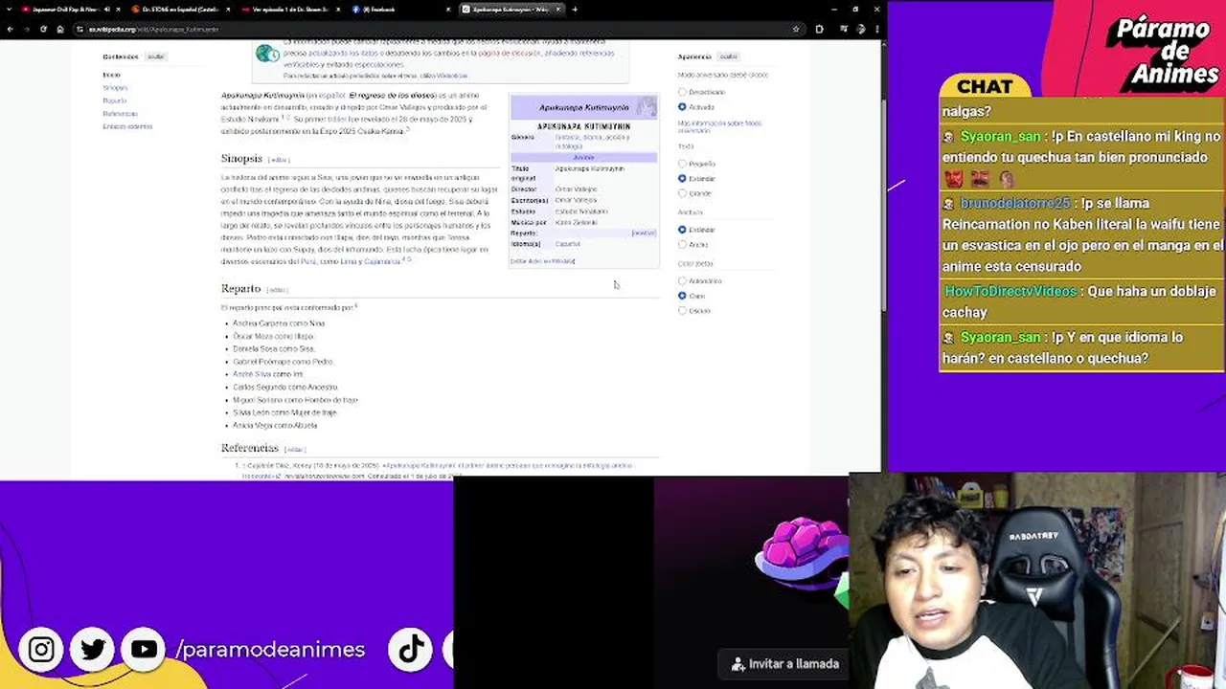The height and width of the screenshot is (689, 1226).
Task: Open the Lima link in the synopsis
Action: [x=349, y=261]
